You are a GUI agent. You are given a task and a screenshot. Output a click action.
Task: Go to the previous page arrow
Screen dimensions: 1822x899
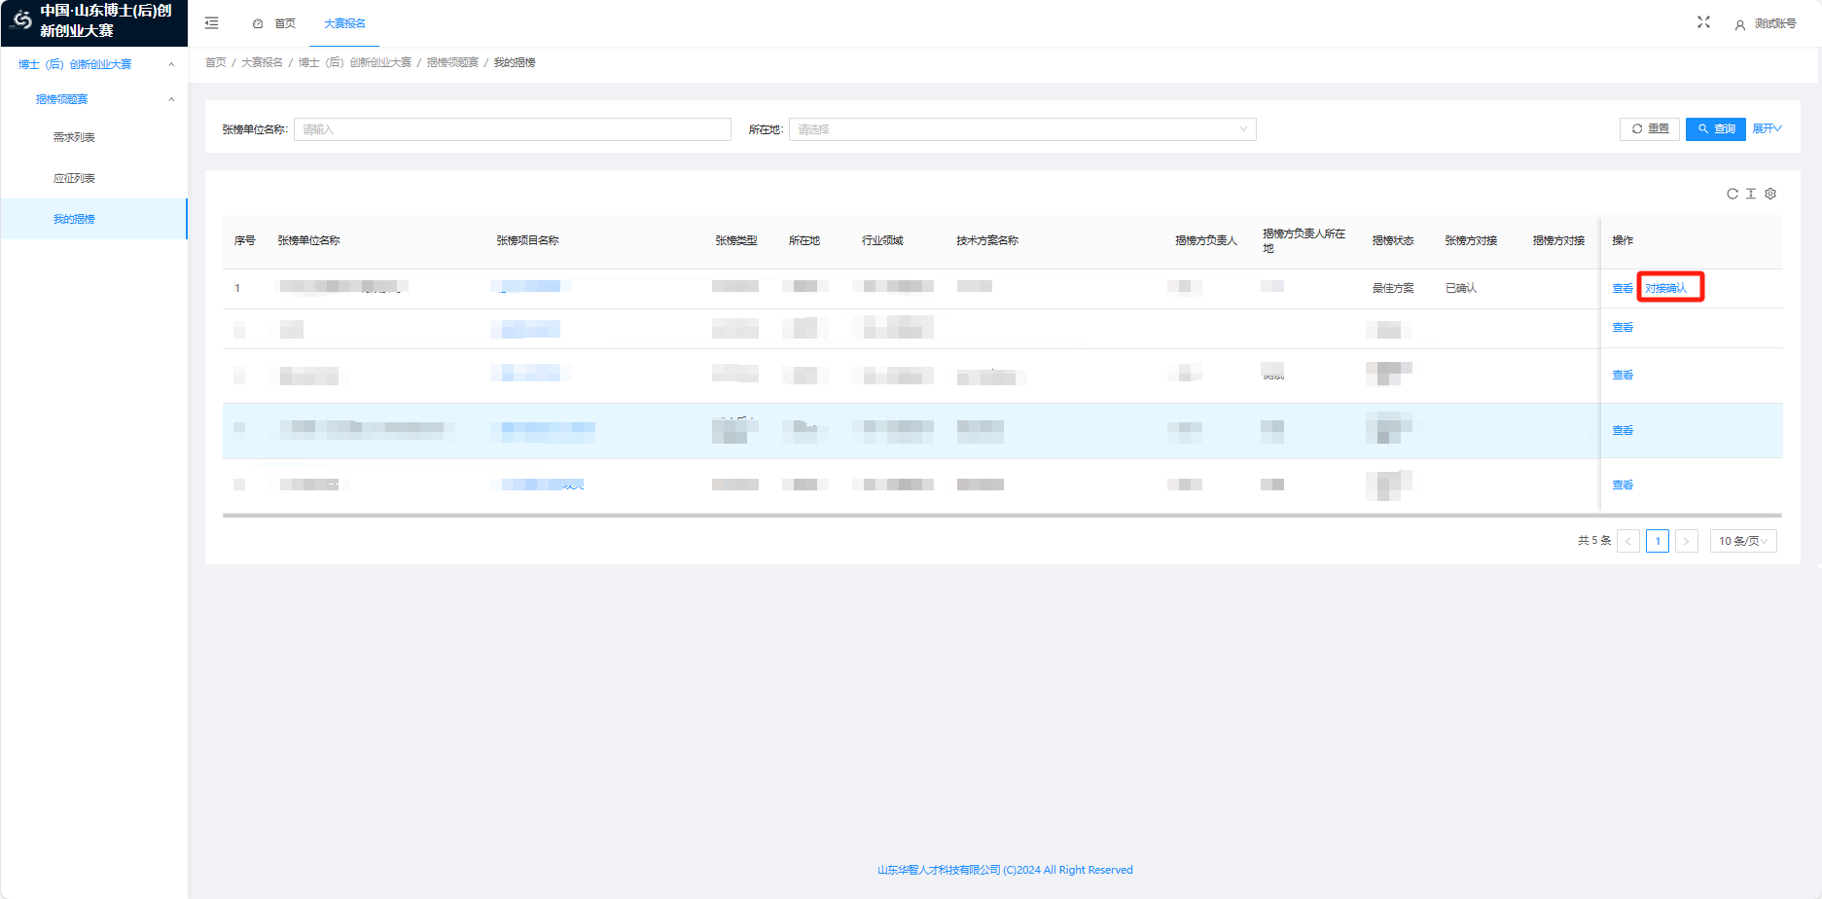pyautogui.click(x=1627, y=541)
